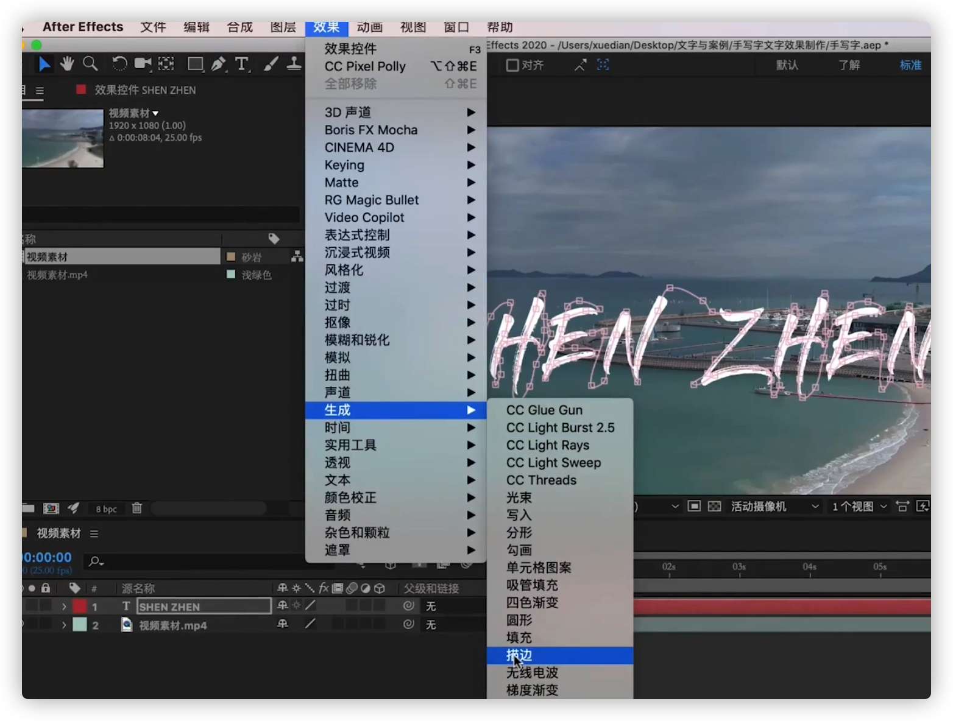953x721 pixels.
Task: Expand 视频素材.mp4 layer properties
Action: pyautogui.click(x=63, y=625)
